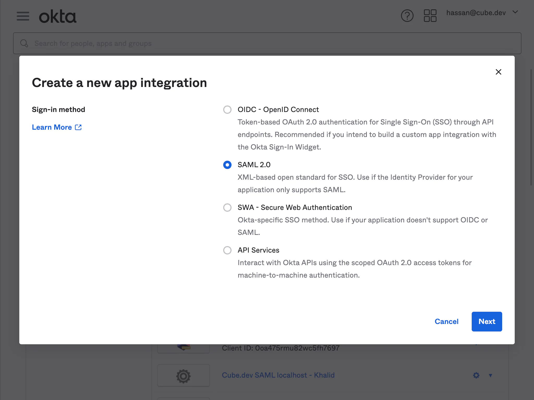Open the help question mark icon

407,16
